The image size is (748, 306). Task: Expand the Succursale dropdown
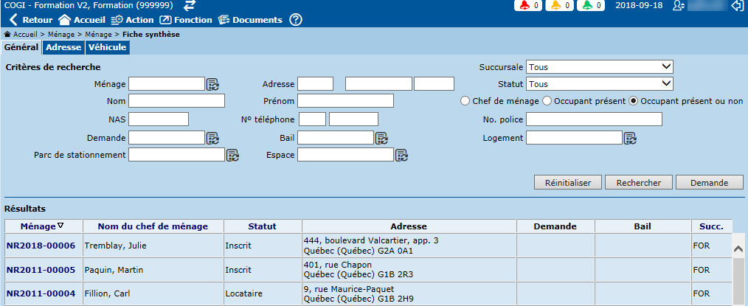pos(600,67)
